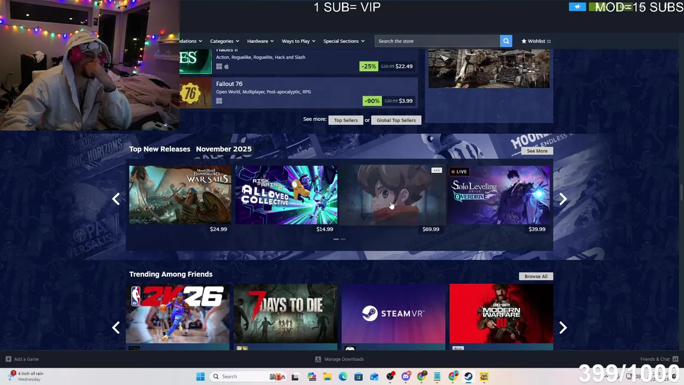The width and height of the screenshot is (684, 385).
Task: Click the Steam taskbar icon
Action: point(469,376)
